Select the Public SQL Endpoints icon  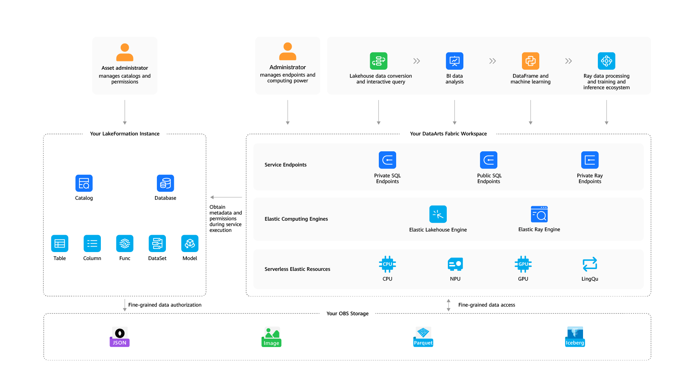point(488,160)
